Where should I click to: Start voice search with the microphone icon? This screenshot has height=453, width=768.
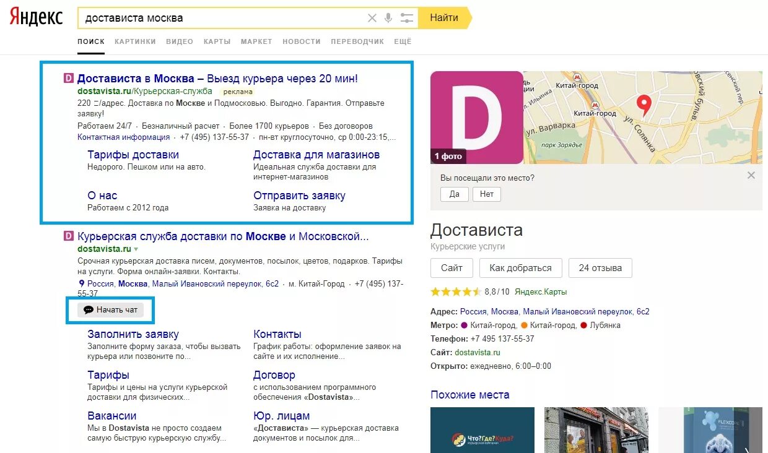click(x=388, y=18)
